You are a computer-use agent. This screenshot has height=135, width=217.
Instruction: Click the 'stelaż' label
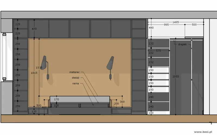coord(75,78)
